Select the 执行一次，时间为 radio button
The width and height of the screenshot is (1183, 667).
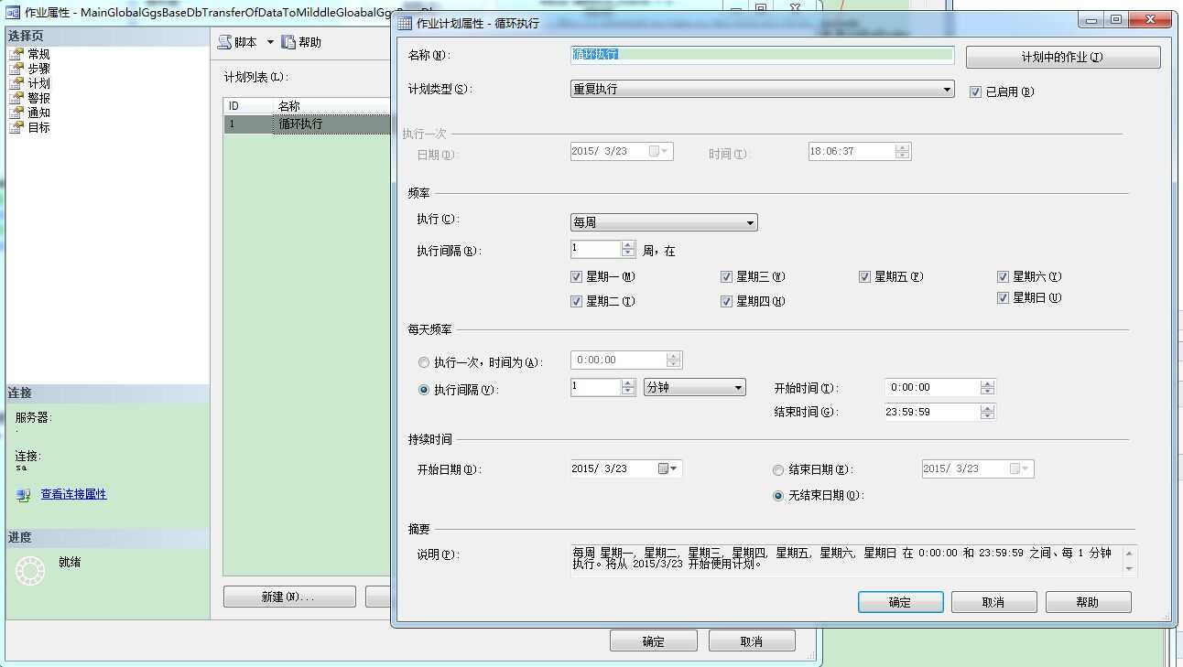pyautogui.click(x=423, y=362)
